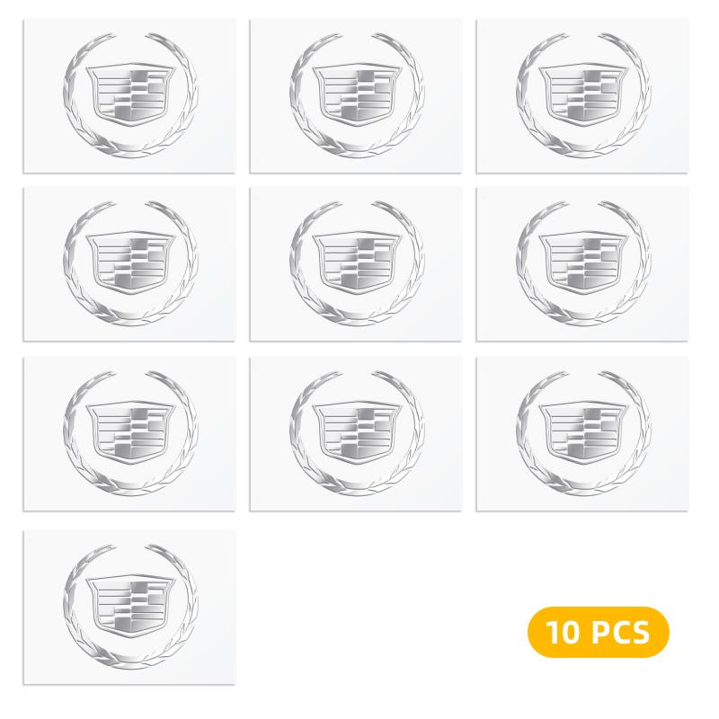Pick the third-row right sticker card

(x=582, y=434)
